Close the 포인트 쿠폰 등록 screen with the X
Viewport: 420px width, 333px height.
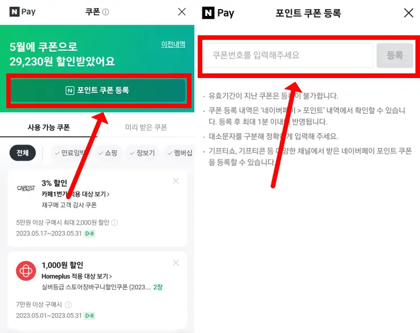coord(409,13)
